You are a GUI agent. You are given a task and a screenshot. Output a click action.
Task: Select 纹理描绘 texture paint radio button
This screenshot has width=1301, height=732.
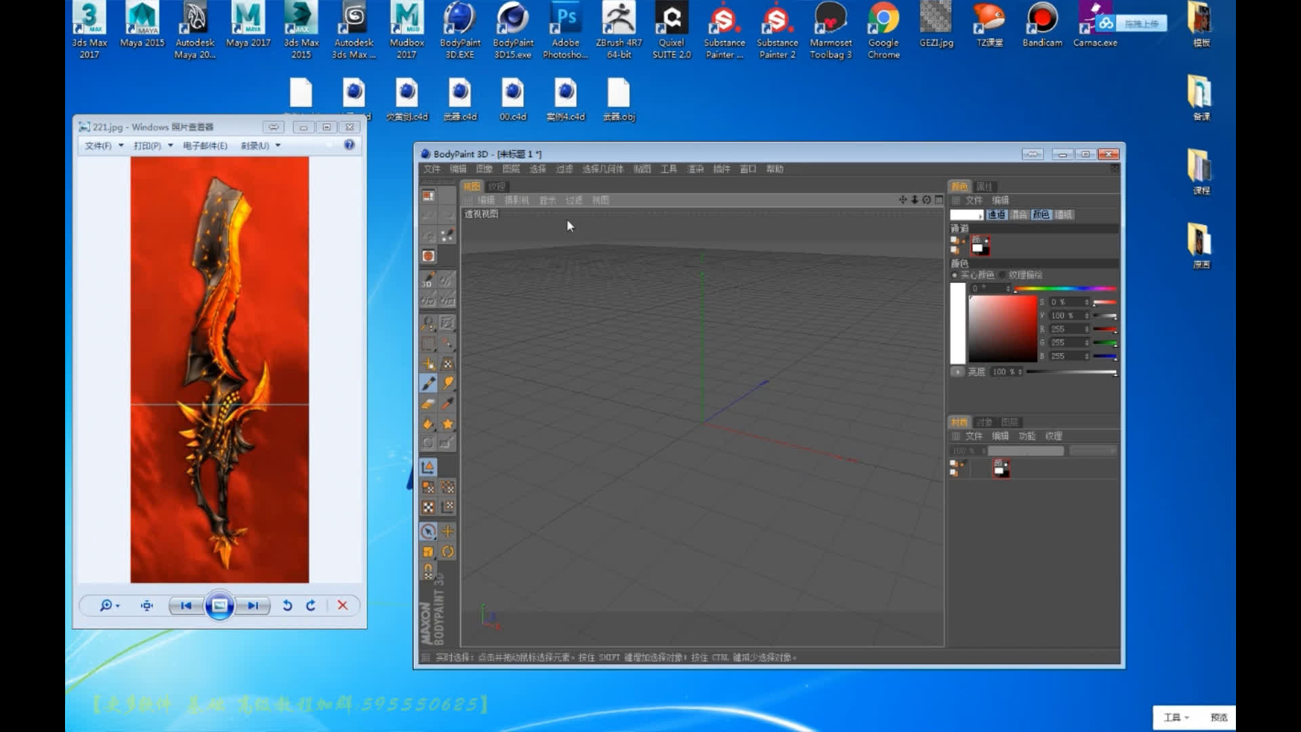1003,275
